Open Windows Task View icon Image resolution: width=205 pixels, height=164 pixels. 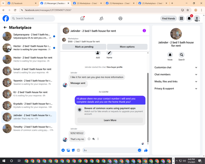pyautogui.click(x=19, y=161)
